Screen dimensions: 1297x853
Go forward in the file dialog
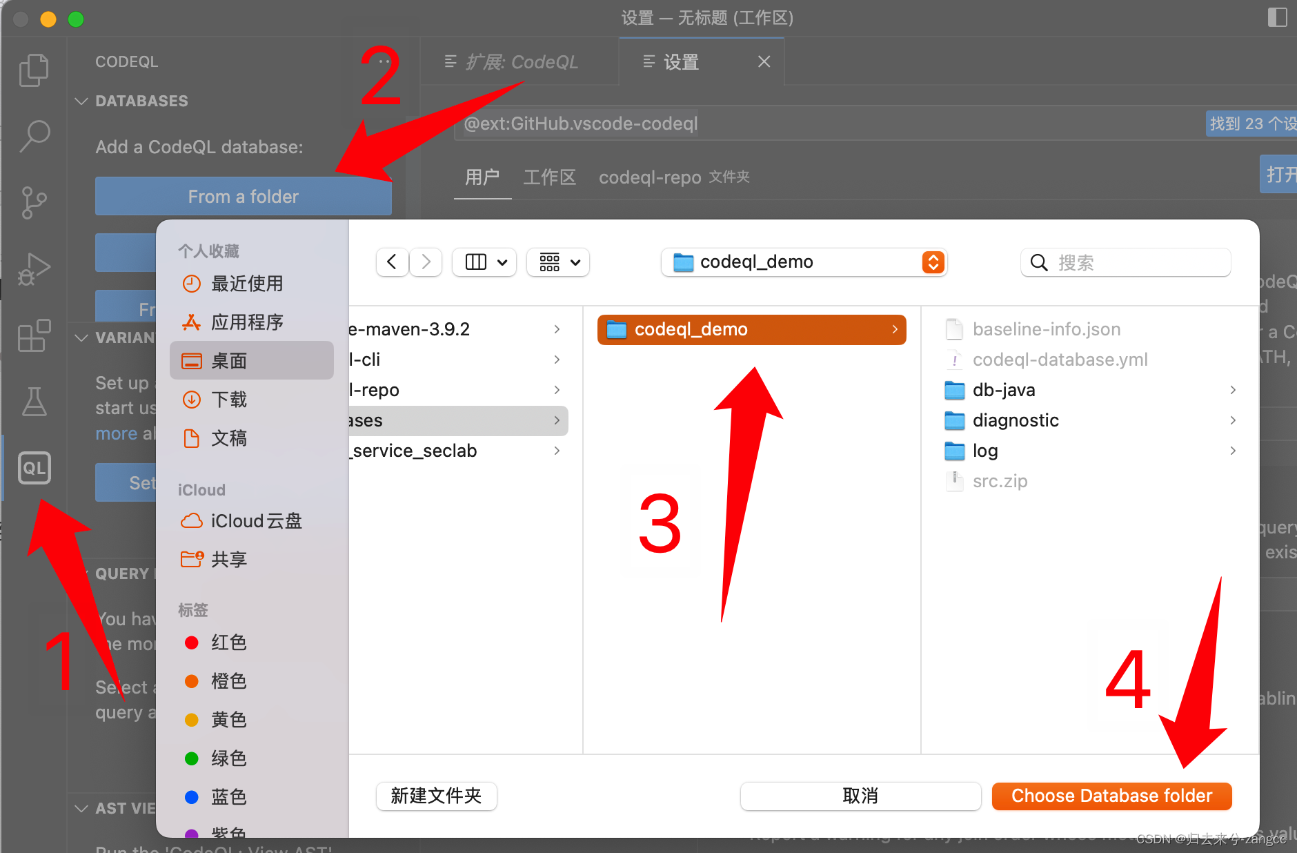[426, 262]
